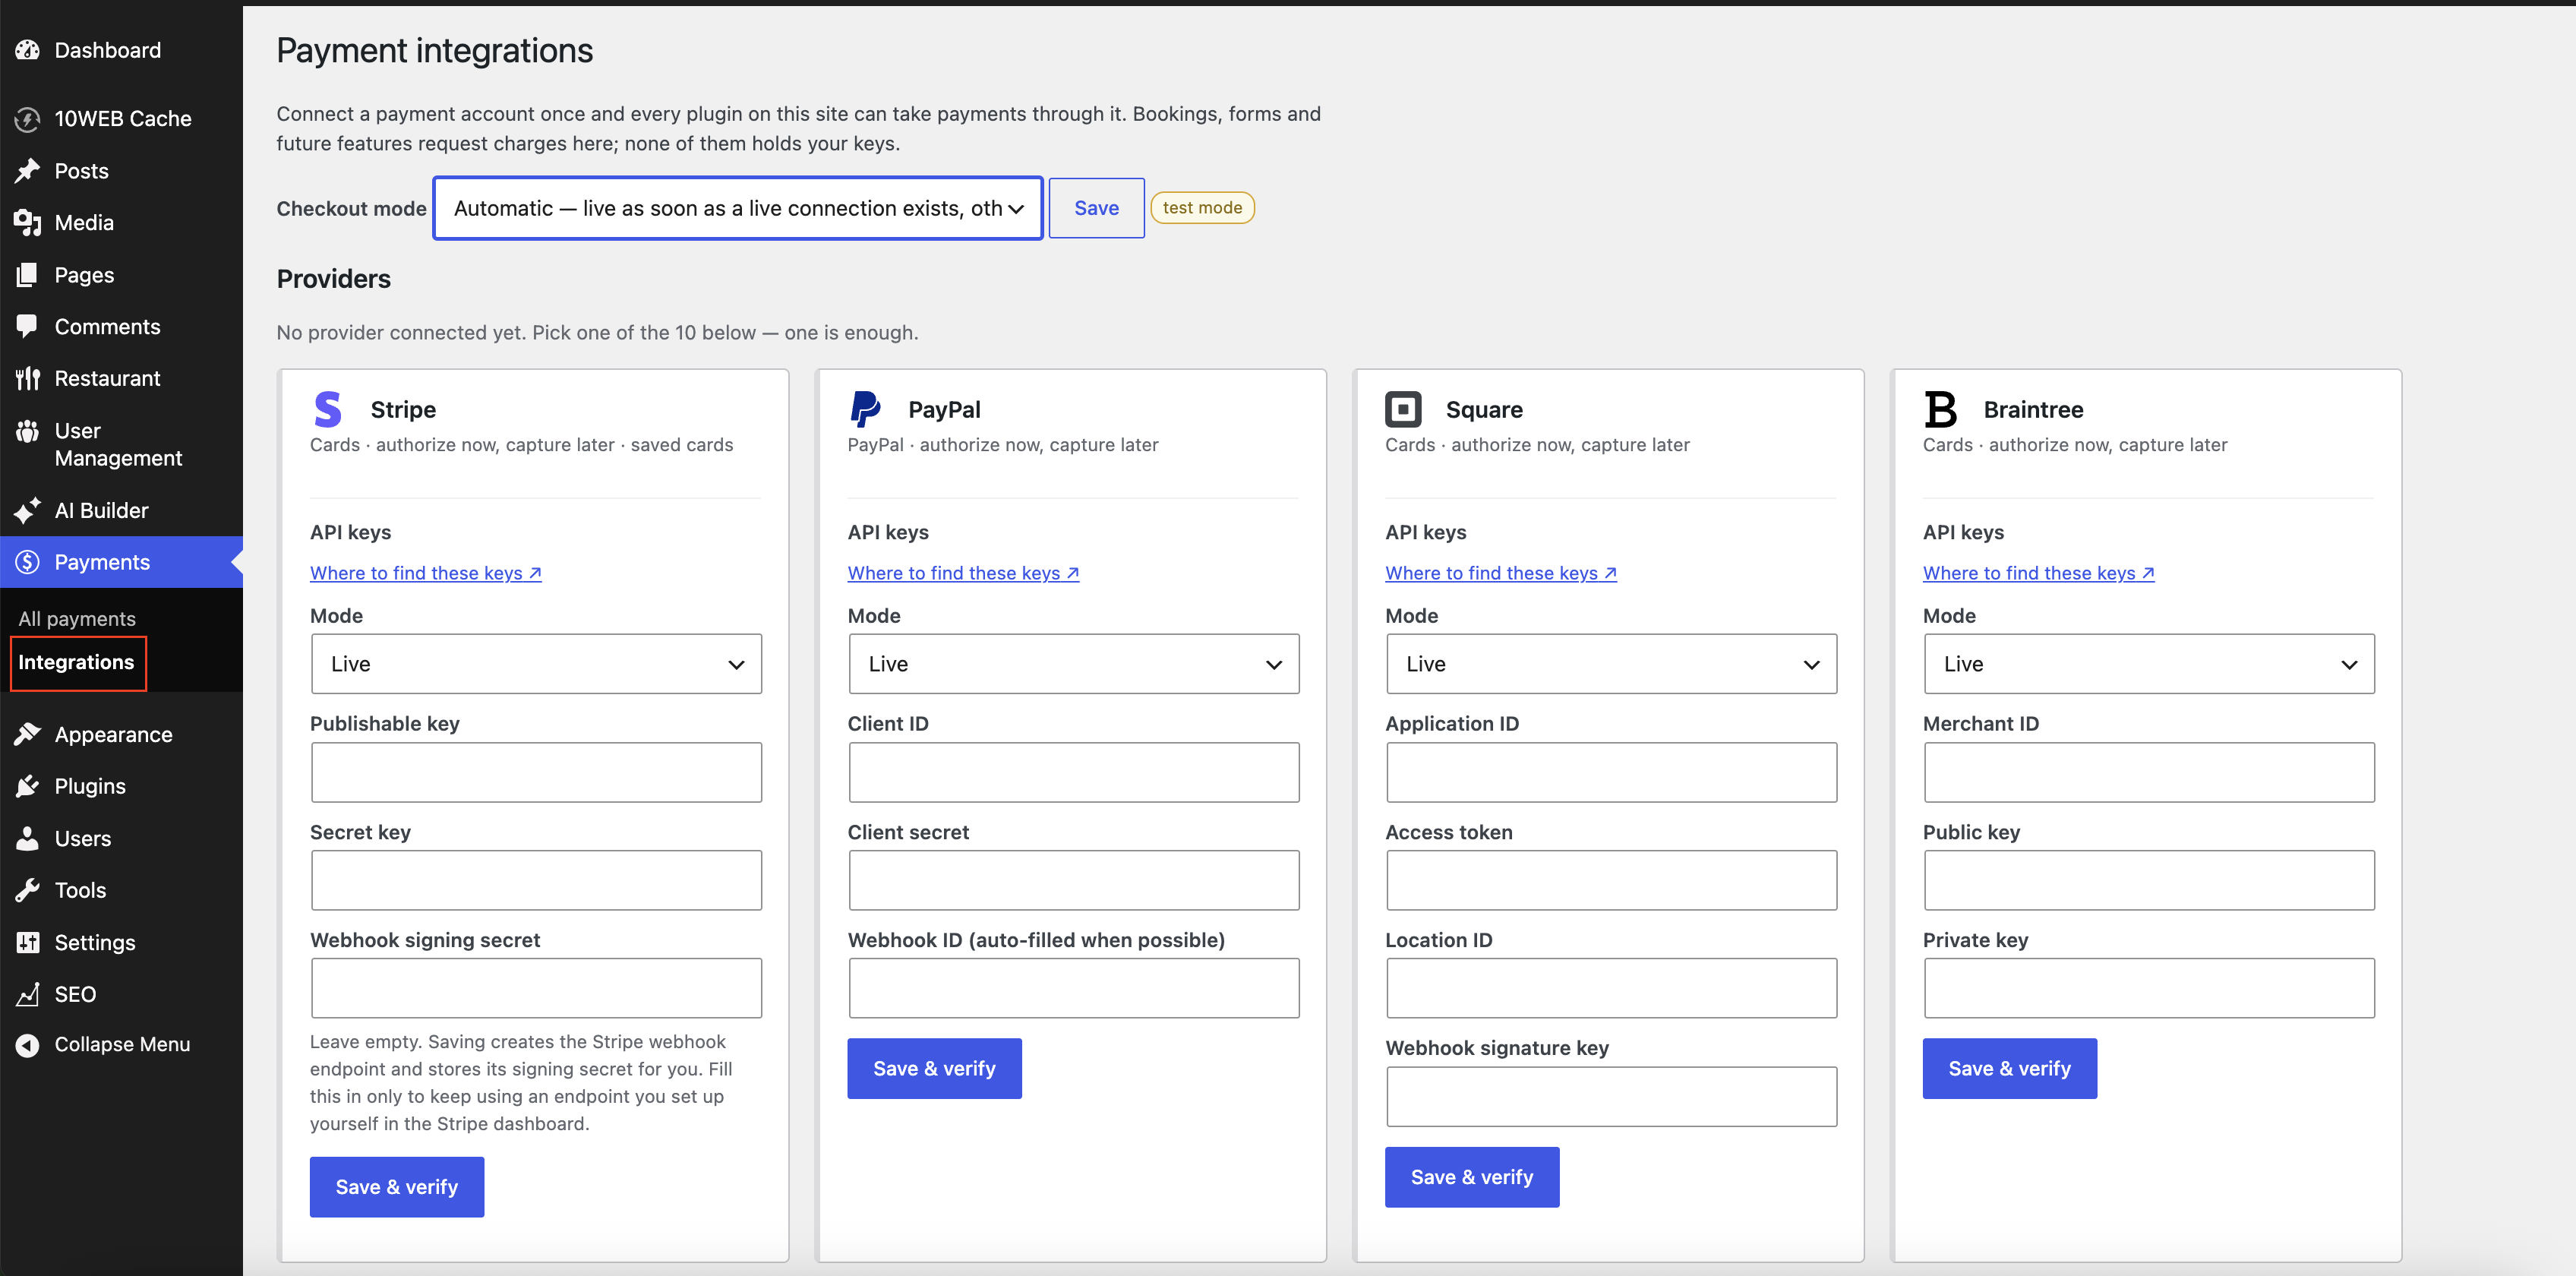
Task: Click the Payments dollar icon
Action: point(28,562)
